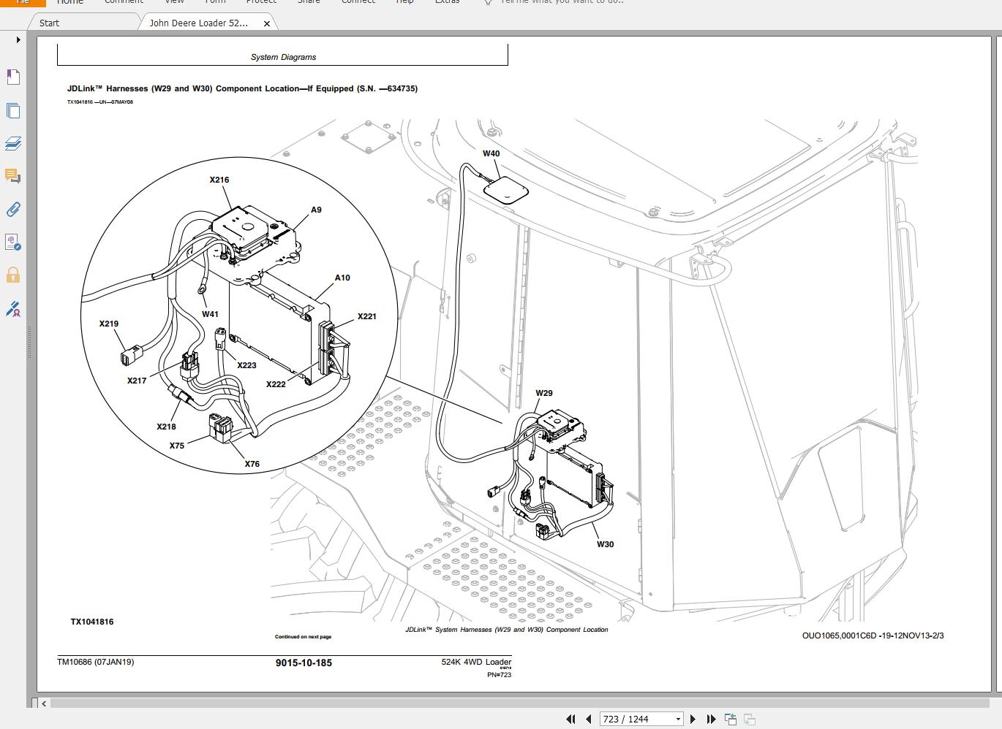Switch to the Start tab
Screen dimensions: 1002x729
(49, 23)
